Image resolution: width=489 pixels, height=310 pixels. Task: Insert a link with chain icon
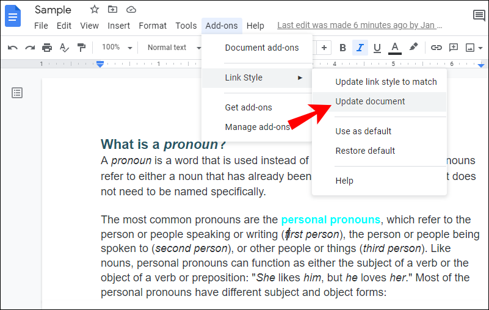pos(436,48)
